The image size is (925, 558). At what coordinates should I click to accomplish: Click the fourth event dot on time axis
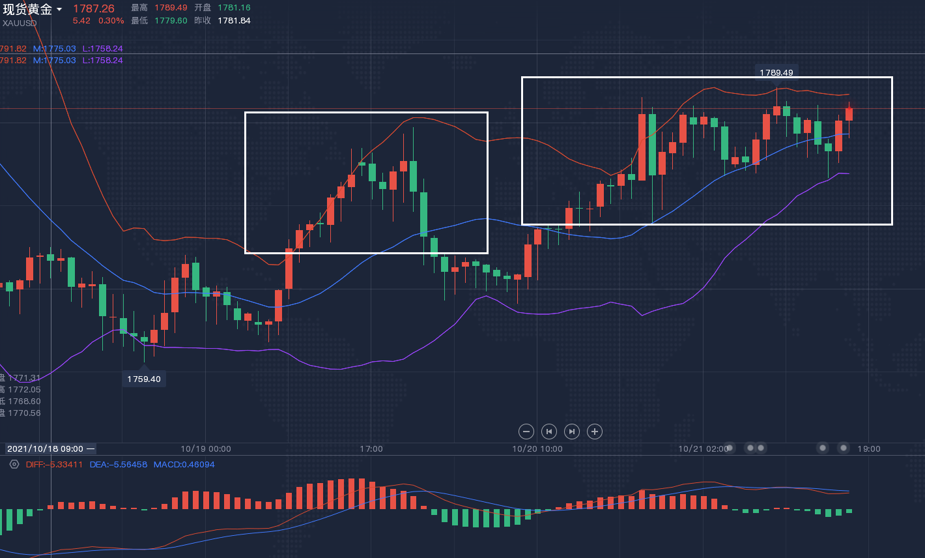coord(823,448)
